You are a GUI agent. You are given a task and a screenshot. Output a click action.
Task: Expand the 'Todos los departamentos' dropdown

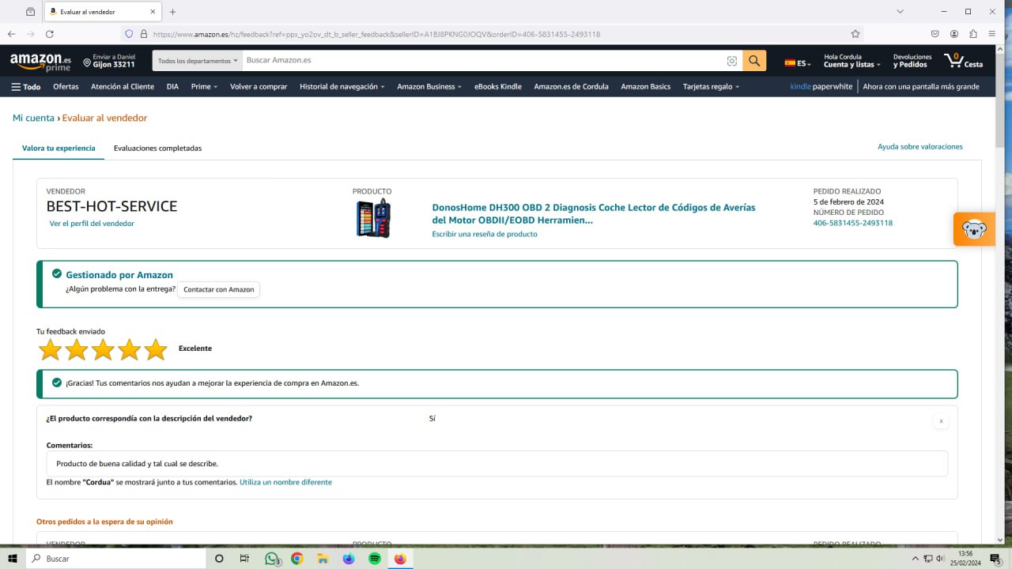[x=198, y=61]
